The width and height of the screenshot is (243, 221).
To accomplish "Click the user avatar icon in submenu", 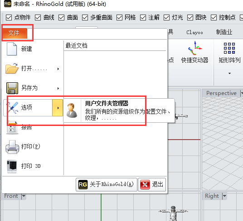I will (72, 110).
